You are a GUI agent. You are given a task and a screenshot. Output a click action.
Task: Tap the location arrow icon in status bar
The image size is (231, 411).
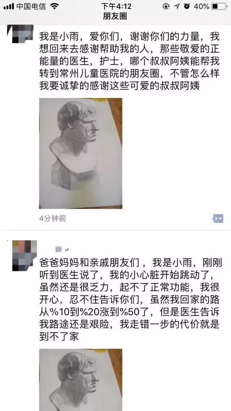tap(177, 6)
